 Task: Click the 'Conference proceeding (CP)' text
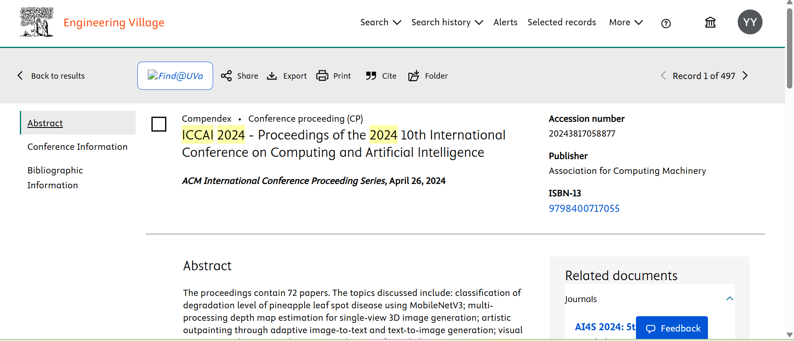click(x=306, y=119)
